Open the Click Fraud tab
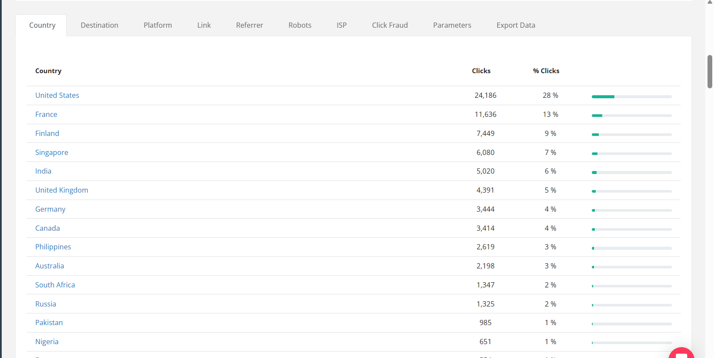The image size is (714, 358). click(x=389, y=25)
